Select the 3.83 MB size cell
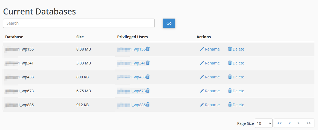Screen dimensions: 318x130 (83, 63)
